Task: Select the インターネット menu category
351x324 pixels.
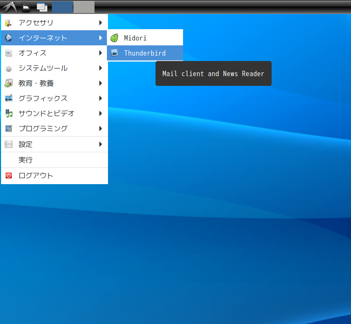Action: [x=54, y=38]
